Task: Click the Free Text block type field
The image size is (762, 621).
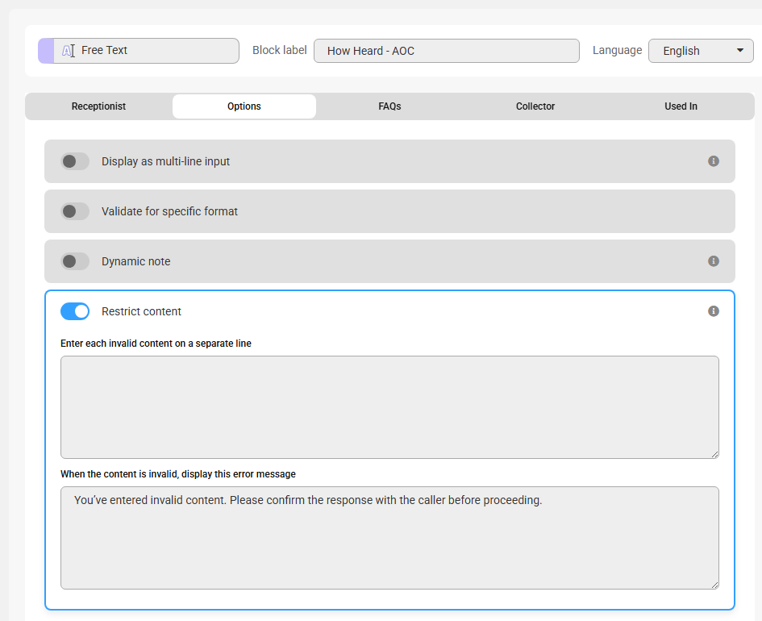Action: [x=139, y=51]
